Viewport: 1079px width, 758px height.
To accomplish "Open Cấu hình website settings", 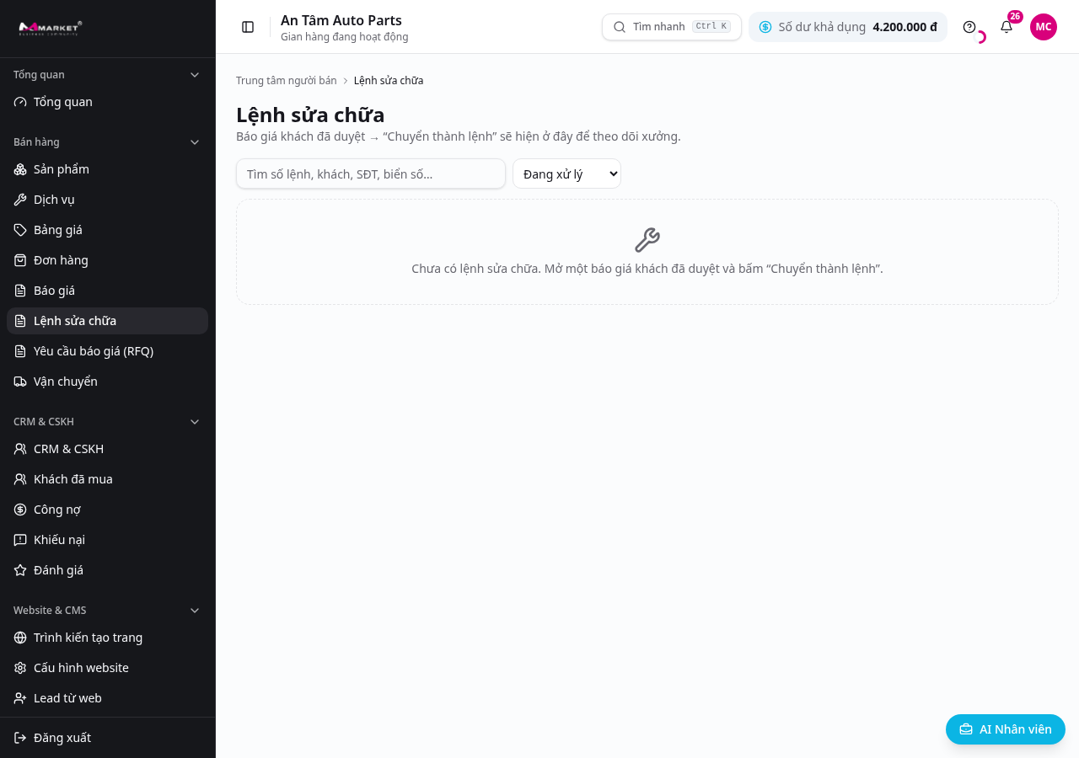I will click(x=107, y=668).
